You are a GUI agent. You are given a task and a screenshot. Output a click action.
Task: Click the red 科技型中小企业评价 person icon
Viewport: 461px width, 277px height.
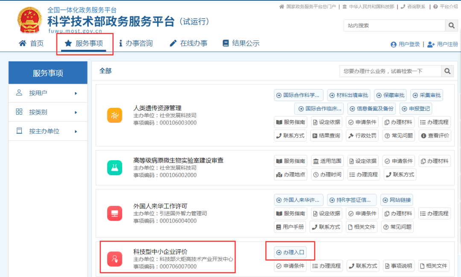coord(115,259)
